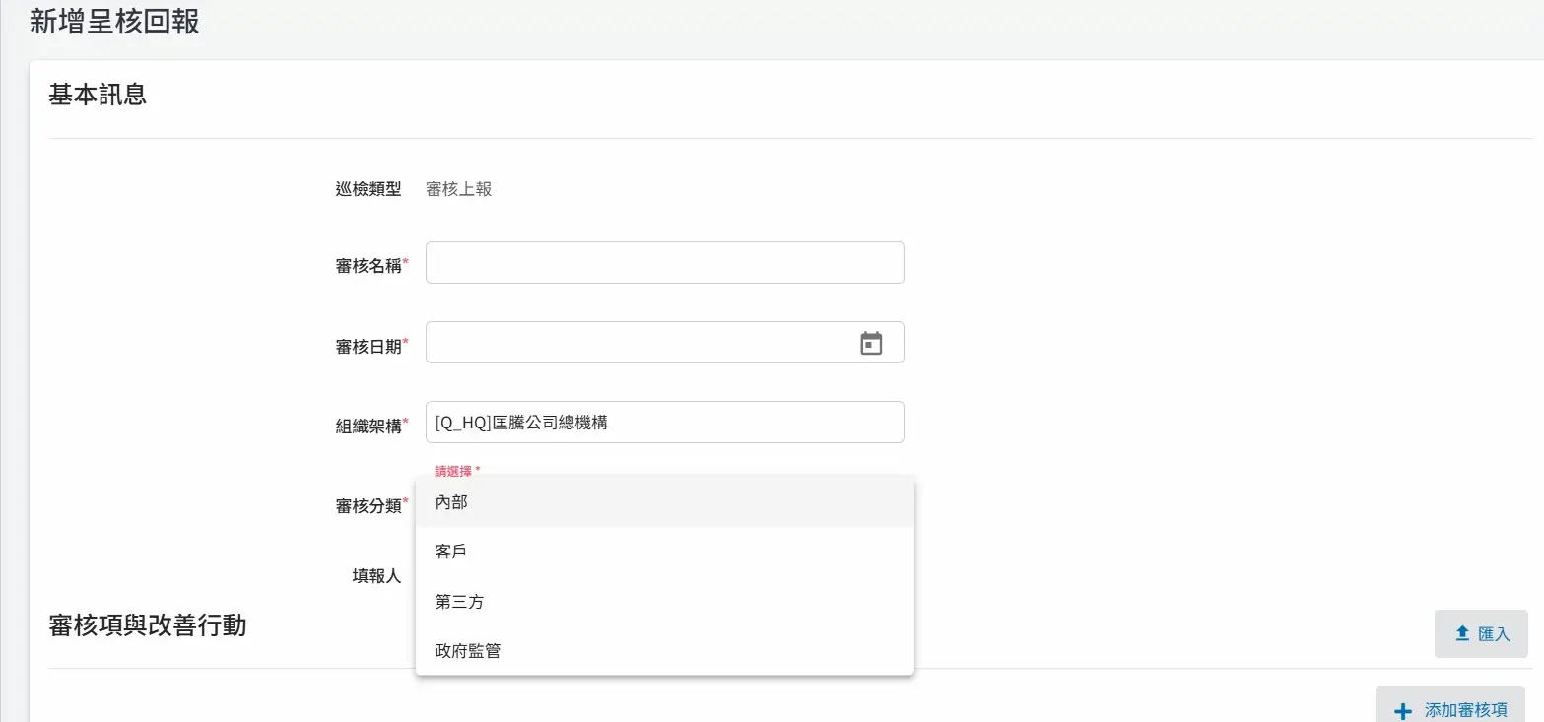Screen dimensions: 1544x722
Task: Click the 審核分類 field label
Action: [x=369, y=505]
